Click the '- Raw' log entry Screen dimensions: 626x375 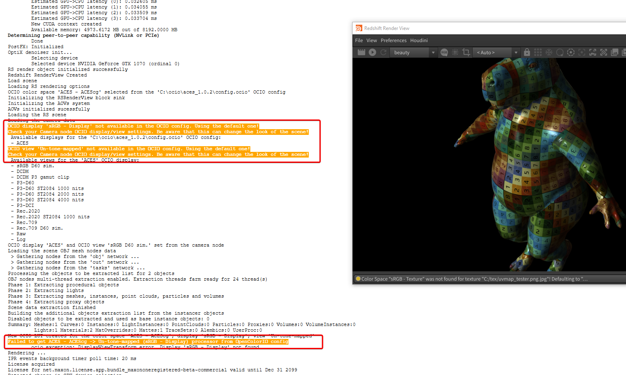(x=18, y=234)
